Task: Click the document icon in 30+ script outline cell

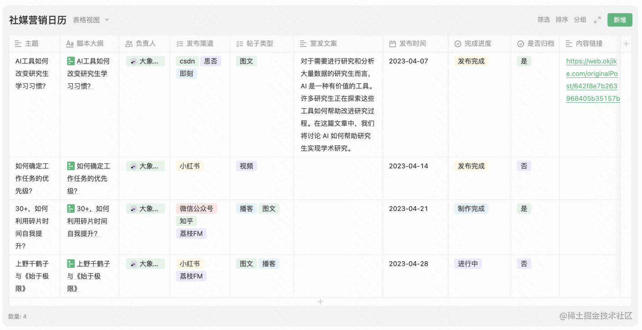Action: click(x=71, y=208)
